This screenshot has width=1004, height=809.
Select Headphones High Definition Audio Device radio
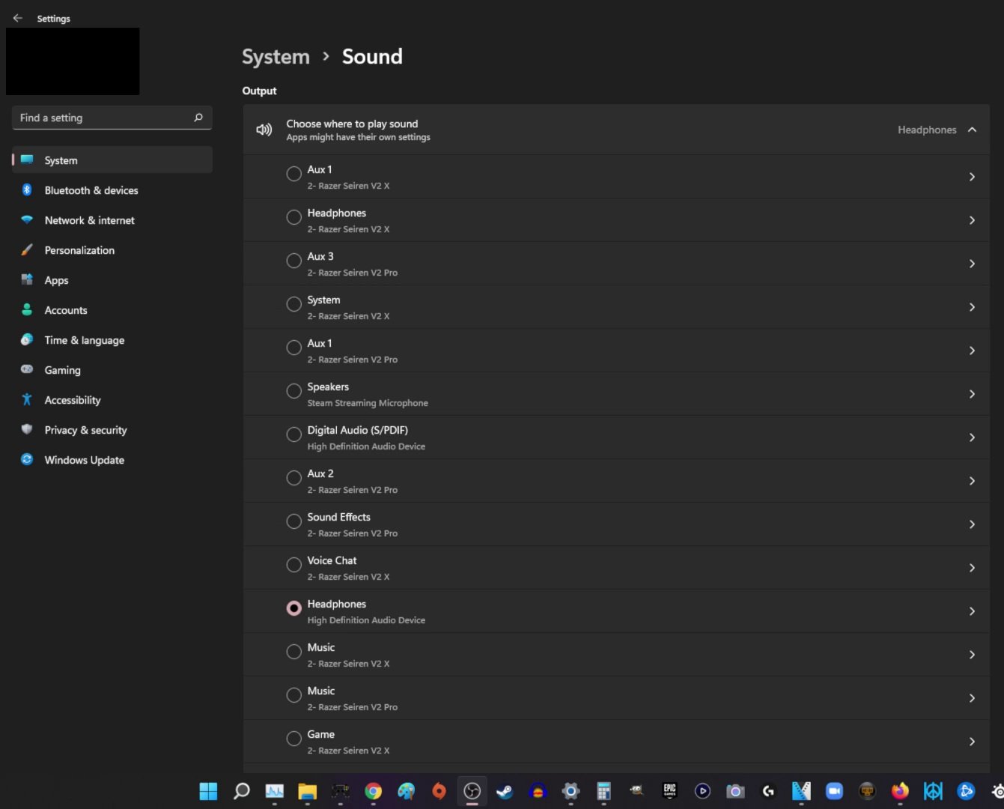(x=294, y=608)
